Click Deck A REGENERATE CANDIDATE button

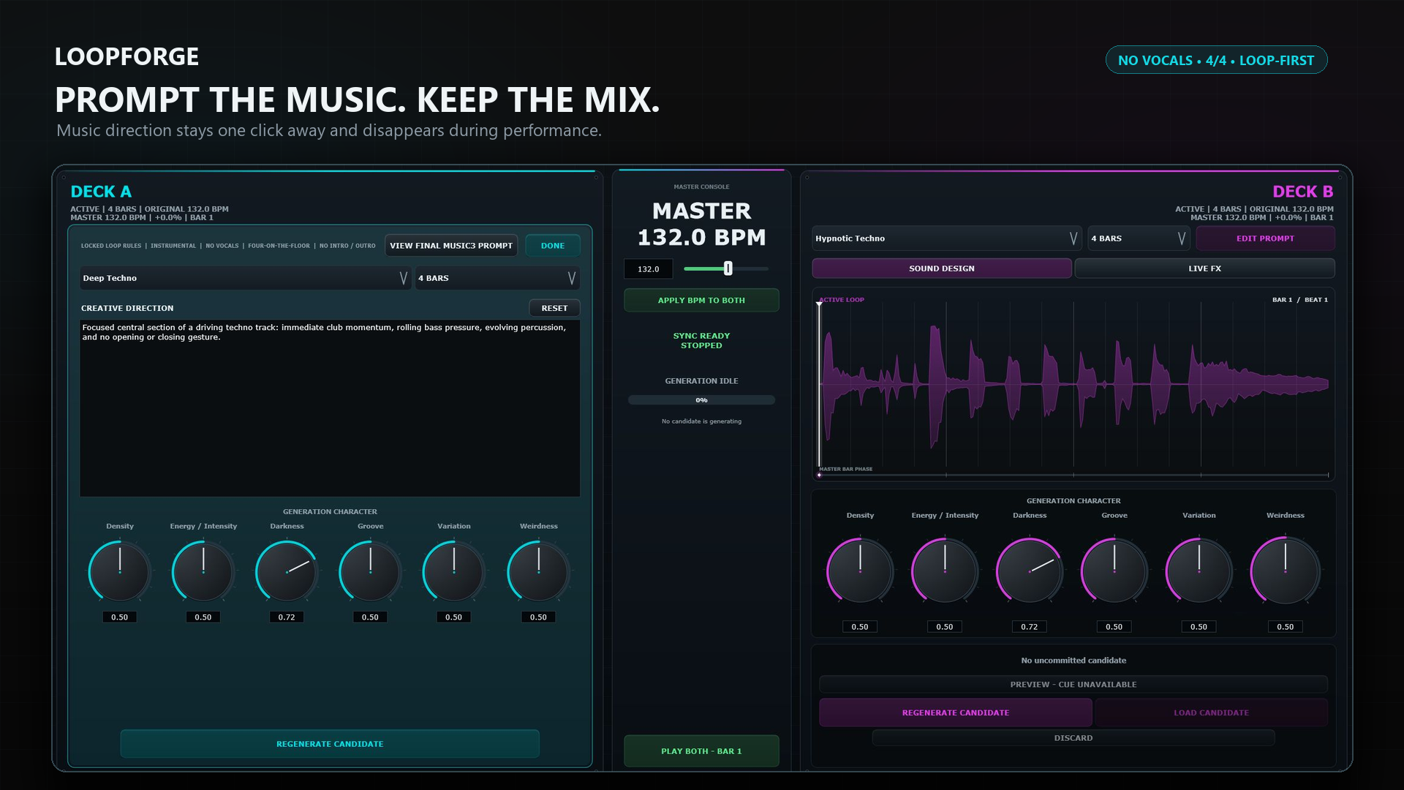click(330, 744)
